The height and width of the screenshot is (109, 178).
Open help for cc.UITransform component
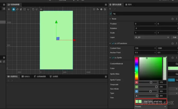click(172, 43)
